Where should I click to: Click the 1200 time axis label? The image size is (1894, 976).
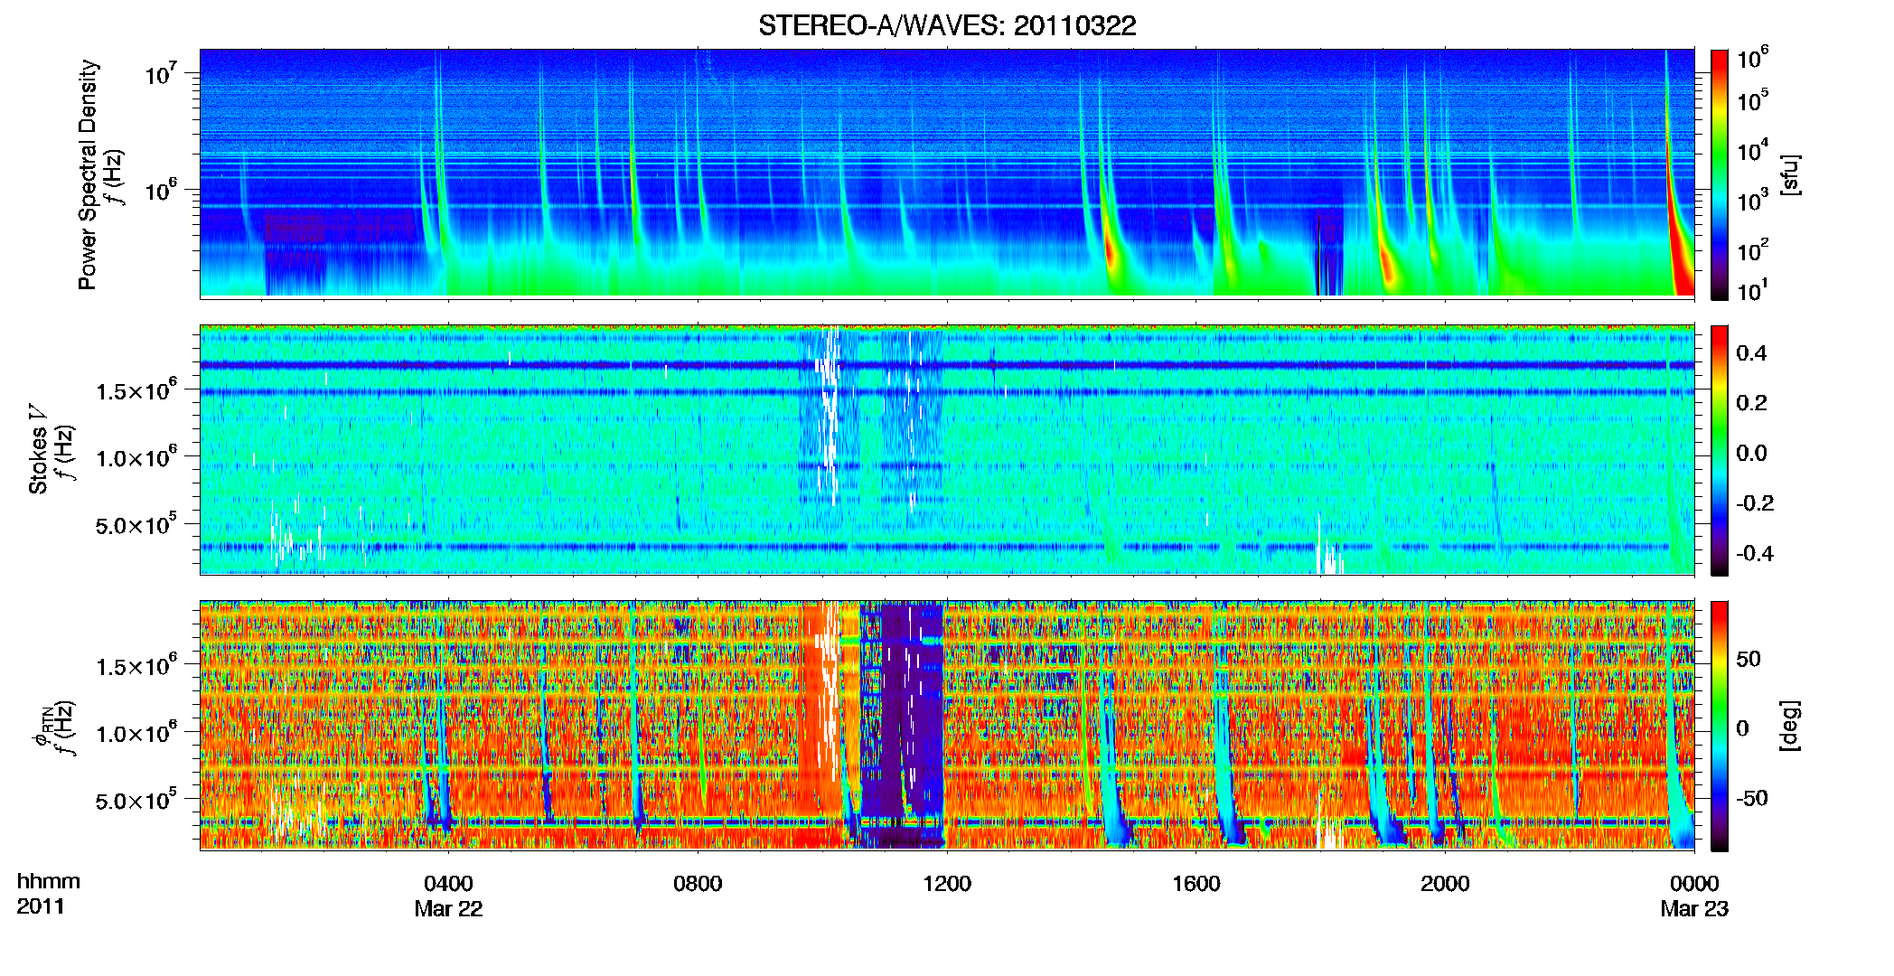pos(947,883)
